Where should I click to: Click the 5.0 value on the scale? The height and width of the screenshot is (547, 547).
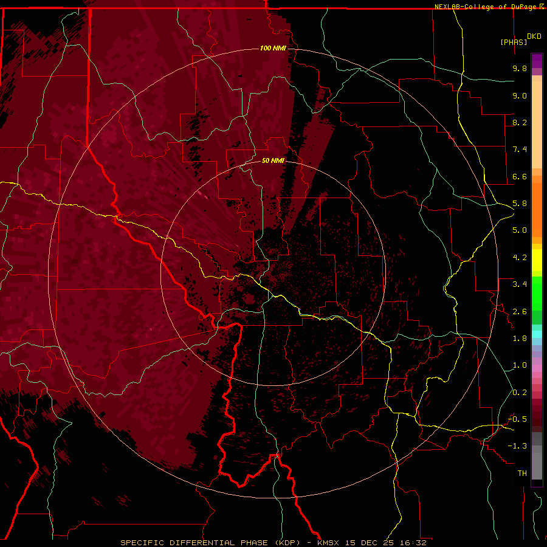520,230
